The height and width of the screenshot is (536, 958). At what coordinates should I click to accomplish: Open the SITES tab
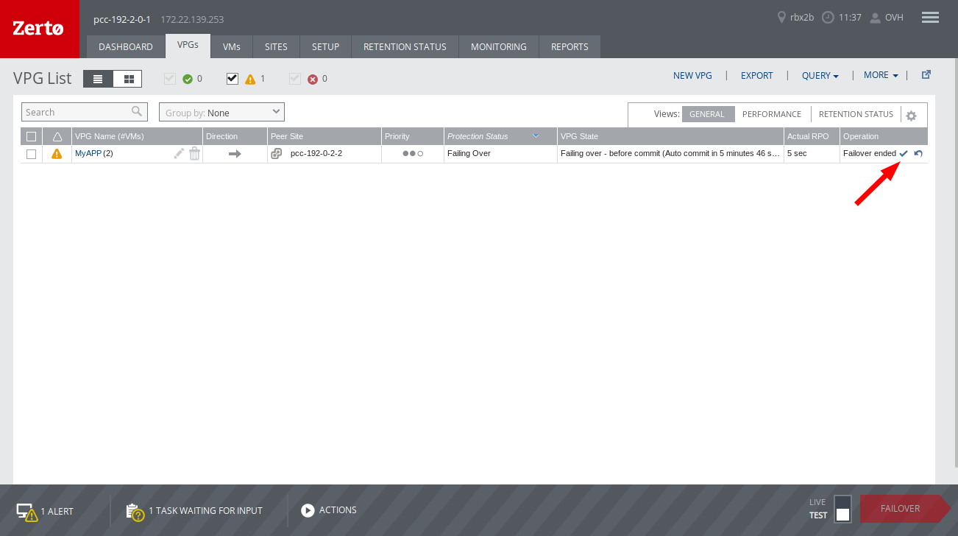point(276,46)
